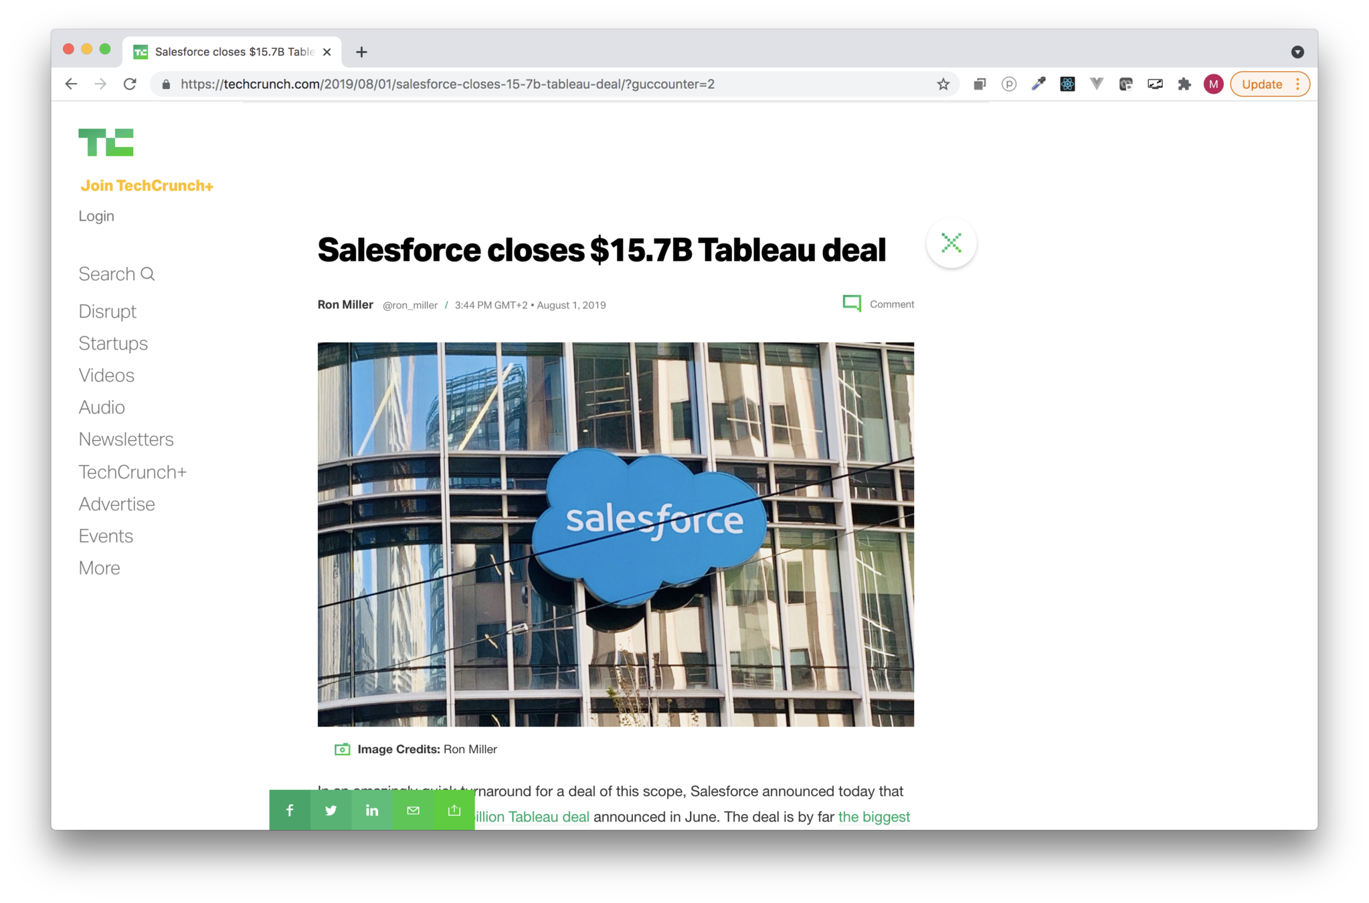The image size is (1369, 903).
Task: Open "the biggest" article link
Action: click(x=873, y=817)
